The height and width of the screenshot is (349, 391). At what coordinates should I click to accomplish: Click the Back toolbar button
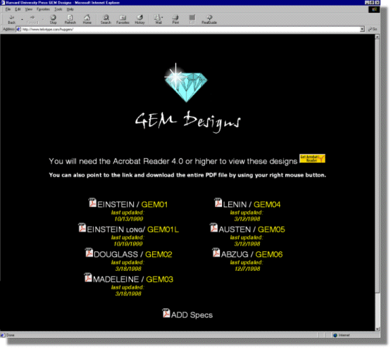coord(11,19)
